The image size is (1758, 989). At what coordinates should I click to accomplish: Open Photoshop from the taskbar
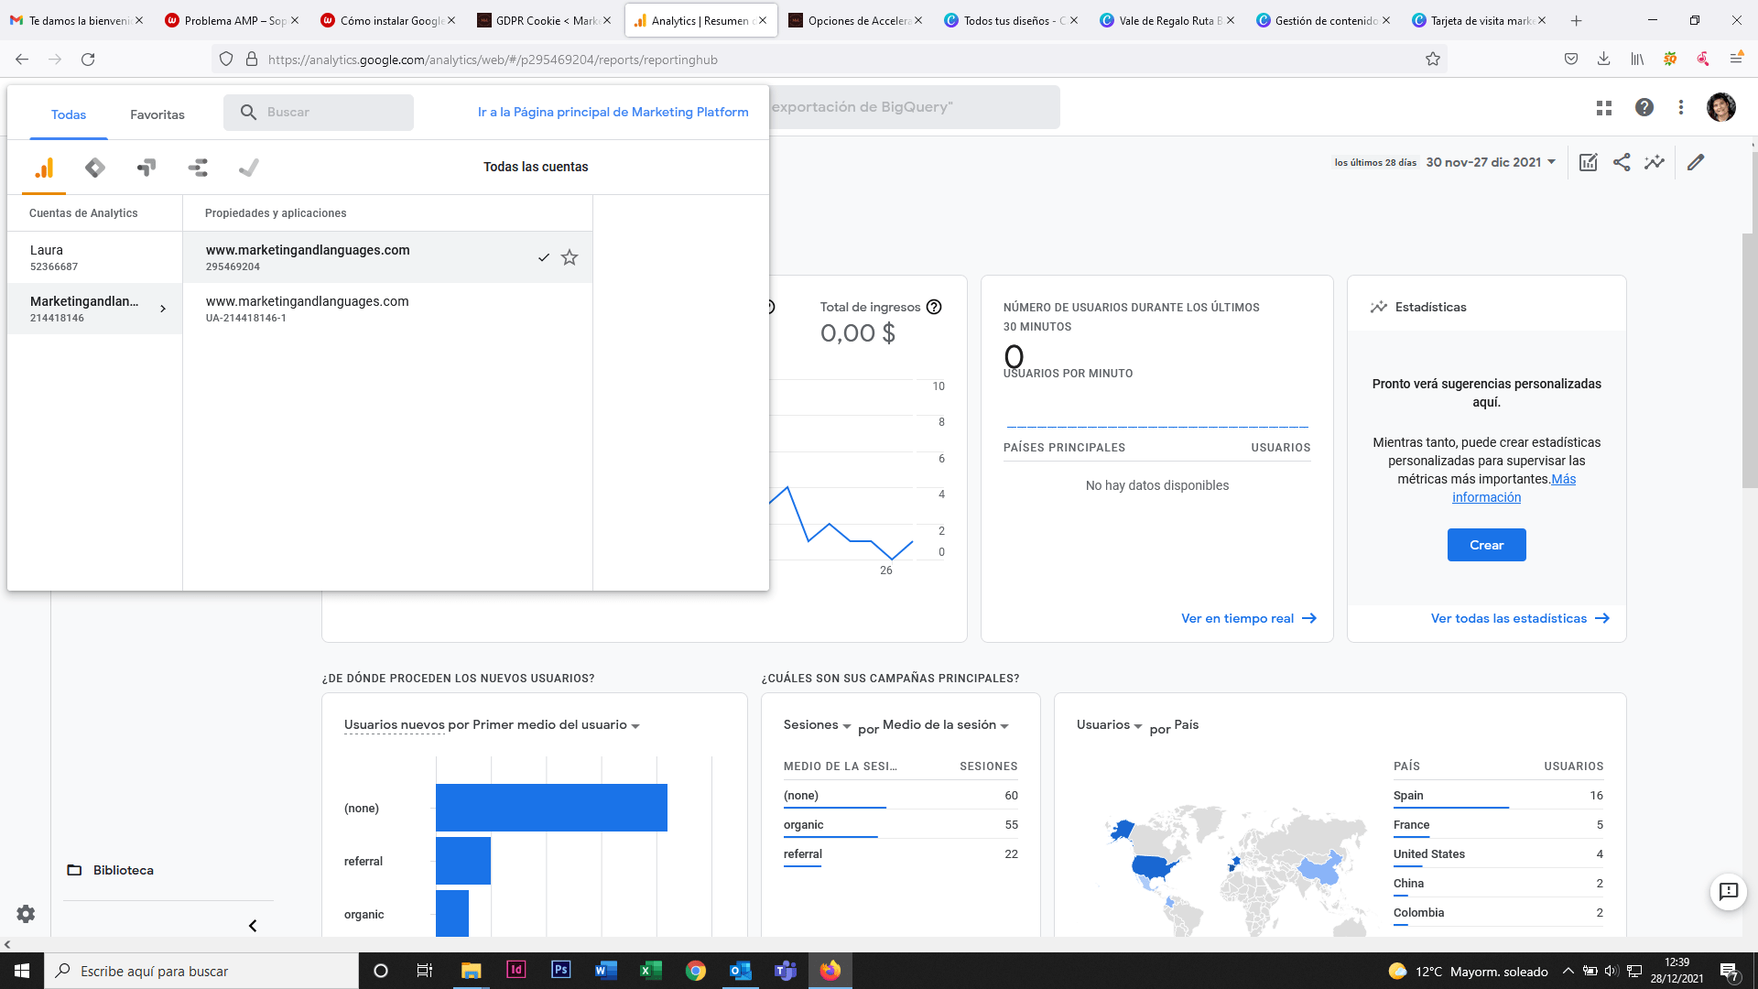coord(561,971)
